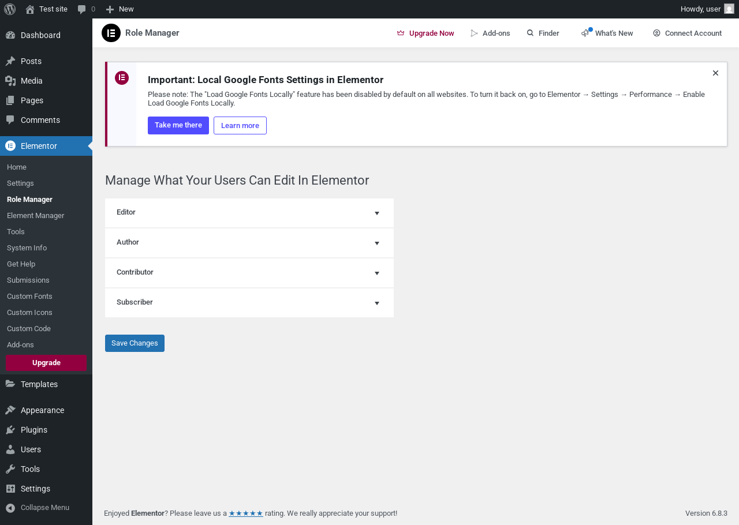The image size is (739, 525).
Task: Open Elementor Home submenu item
Action: pos(46,167)
